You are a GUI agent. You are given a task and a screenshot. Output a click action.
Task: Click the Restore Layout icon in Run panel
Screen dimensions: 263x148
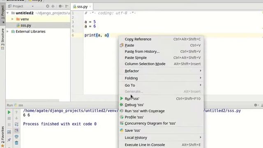(x=9, y=132)
